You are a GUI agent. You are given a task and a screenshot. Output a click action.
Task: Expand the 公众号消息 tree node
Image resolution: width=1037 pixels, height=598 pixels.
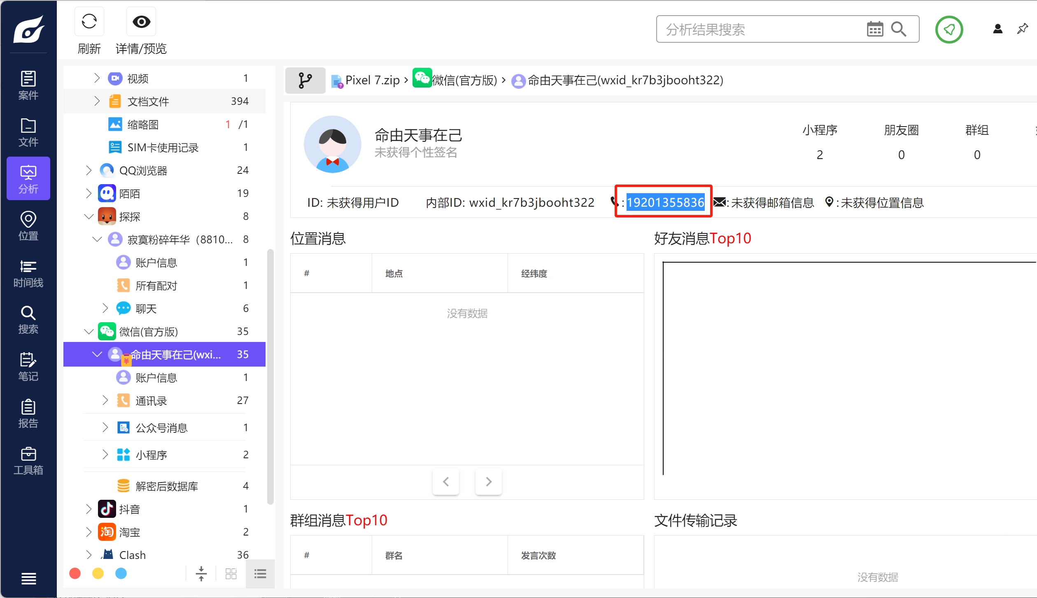click(105, 427)
